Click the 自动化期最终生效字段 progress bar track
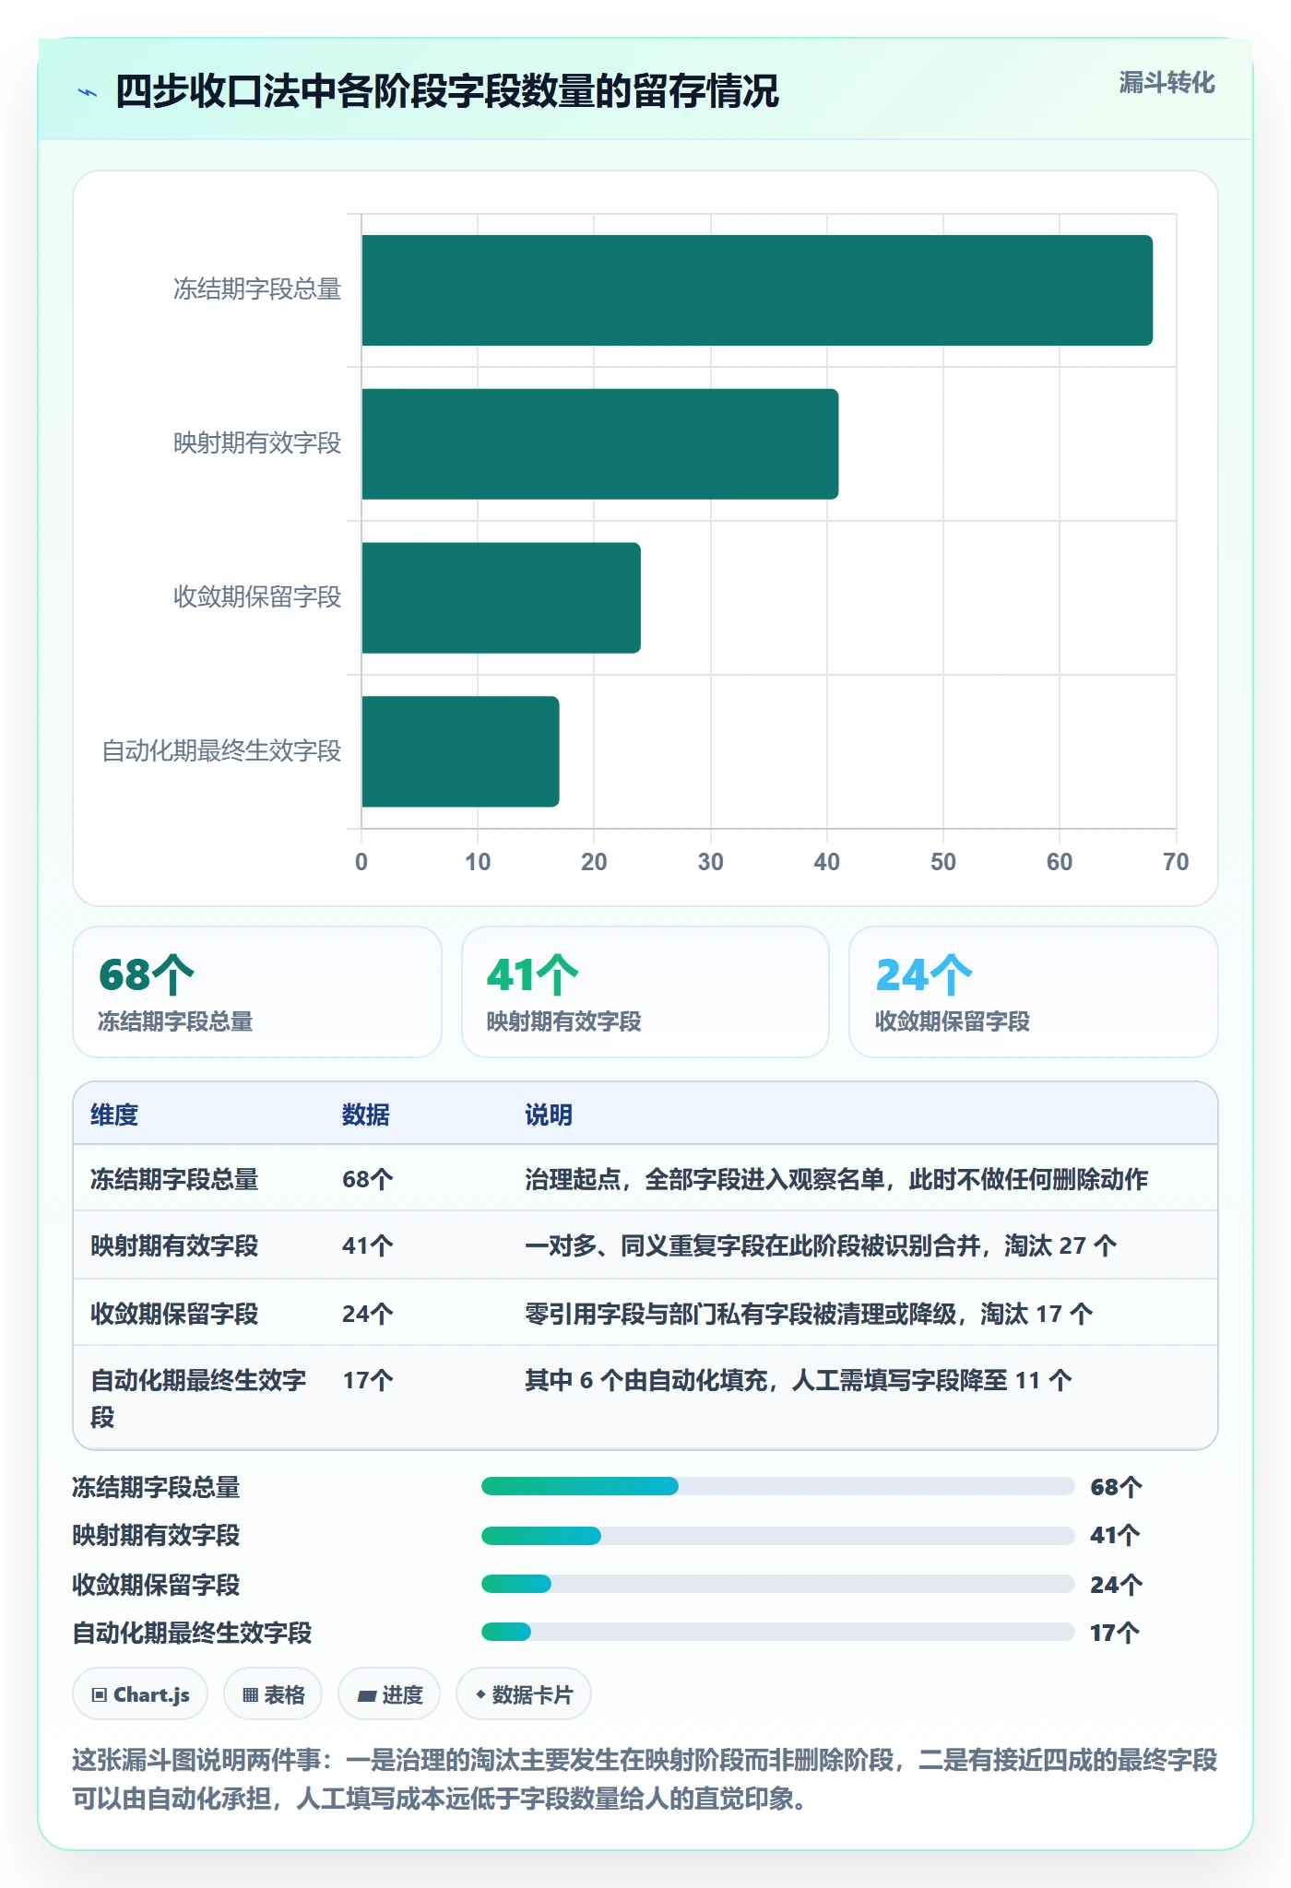 pos(778,1632)
